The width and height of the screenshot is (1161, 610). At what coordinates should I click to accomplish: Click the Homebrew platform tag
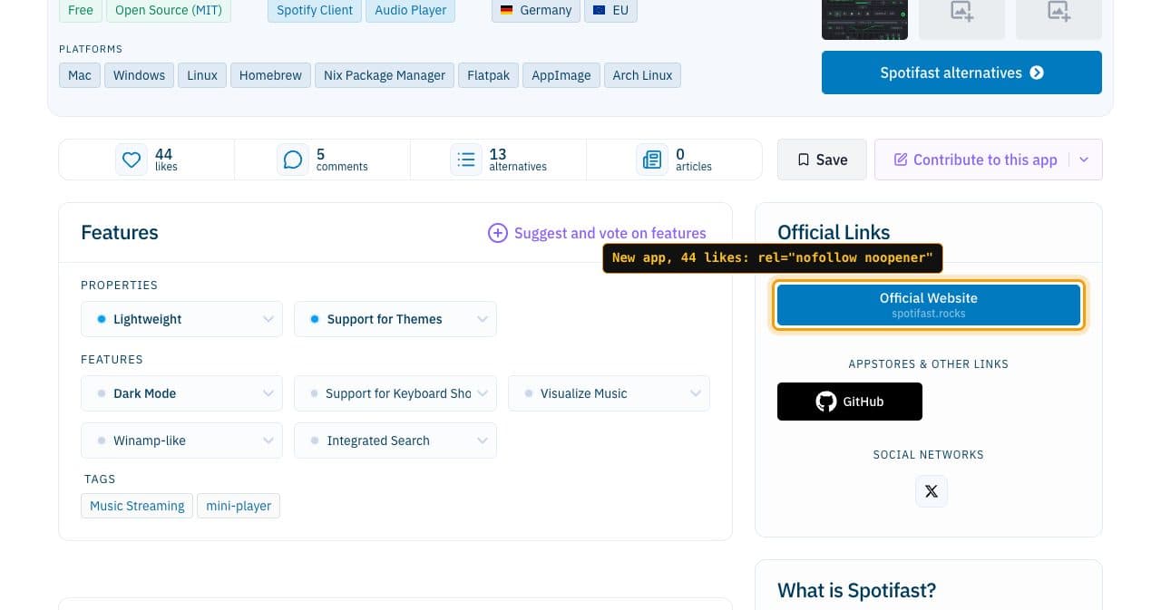pos(270,75)
